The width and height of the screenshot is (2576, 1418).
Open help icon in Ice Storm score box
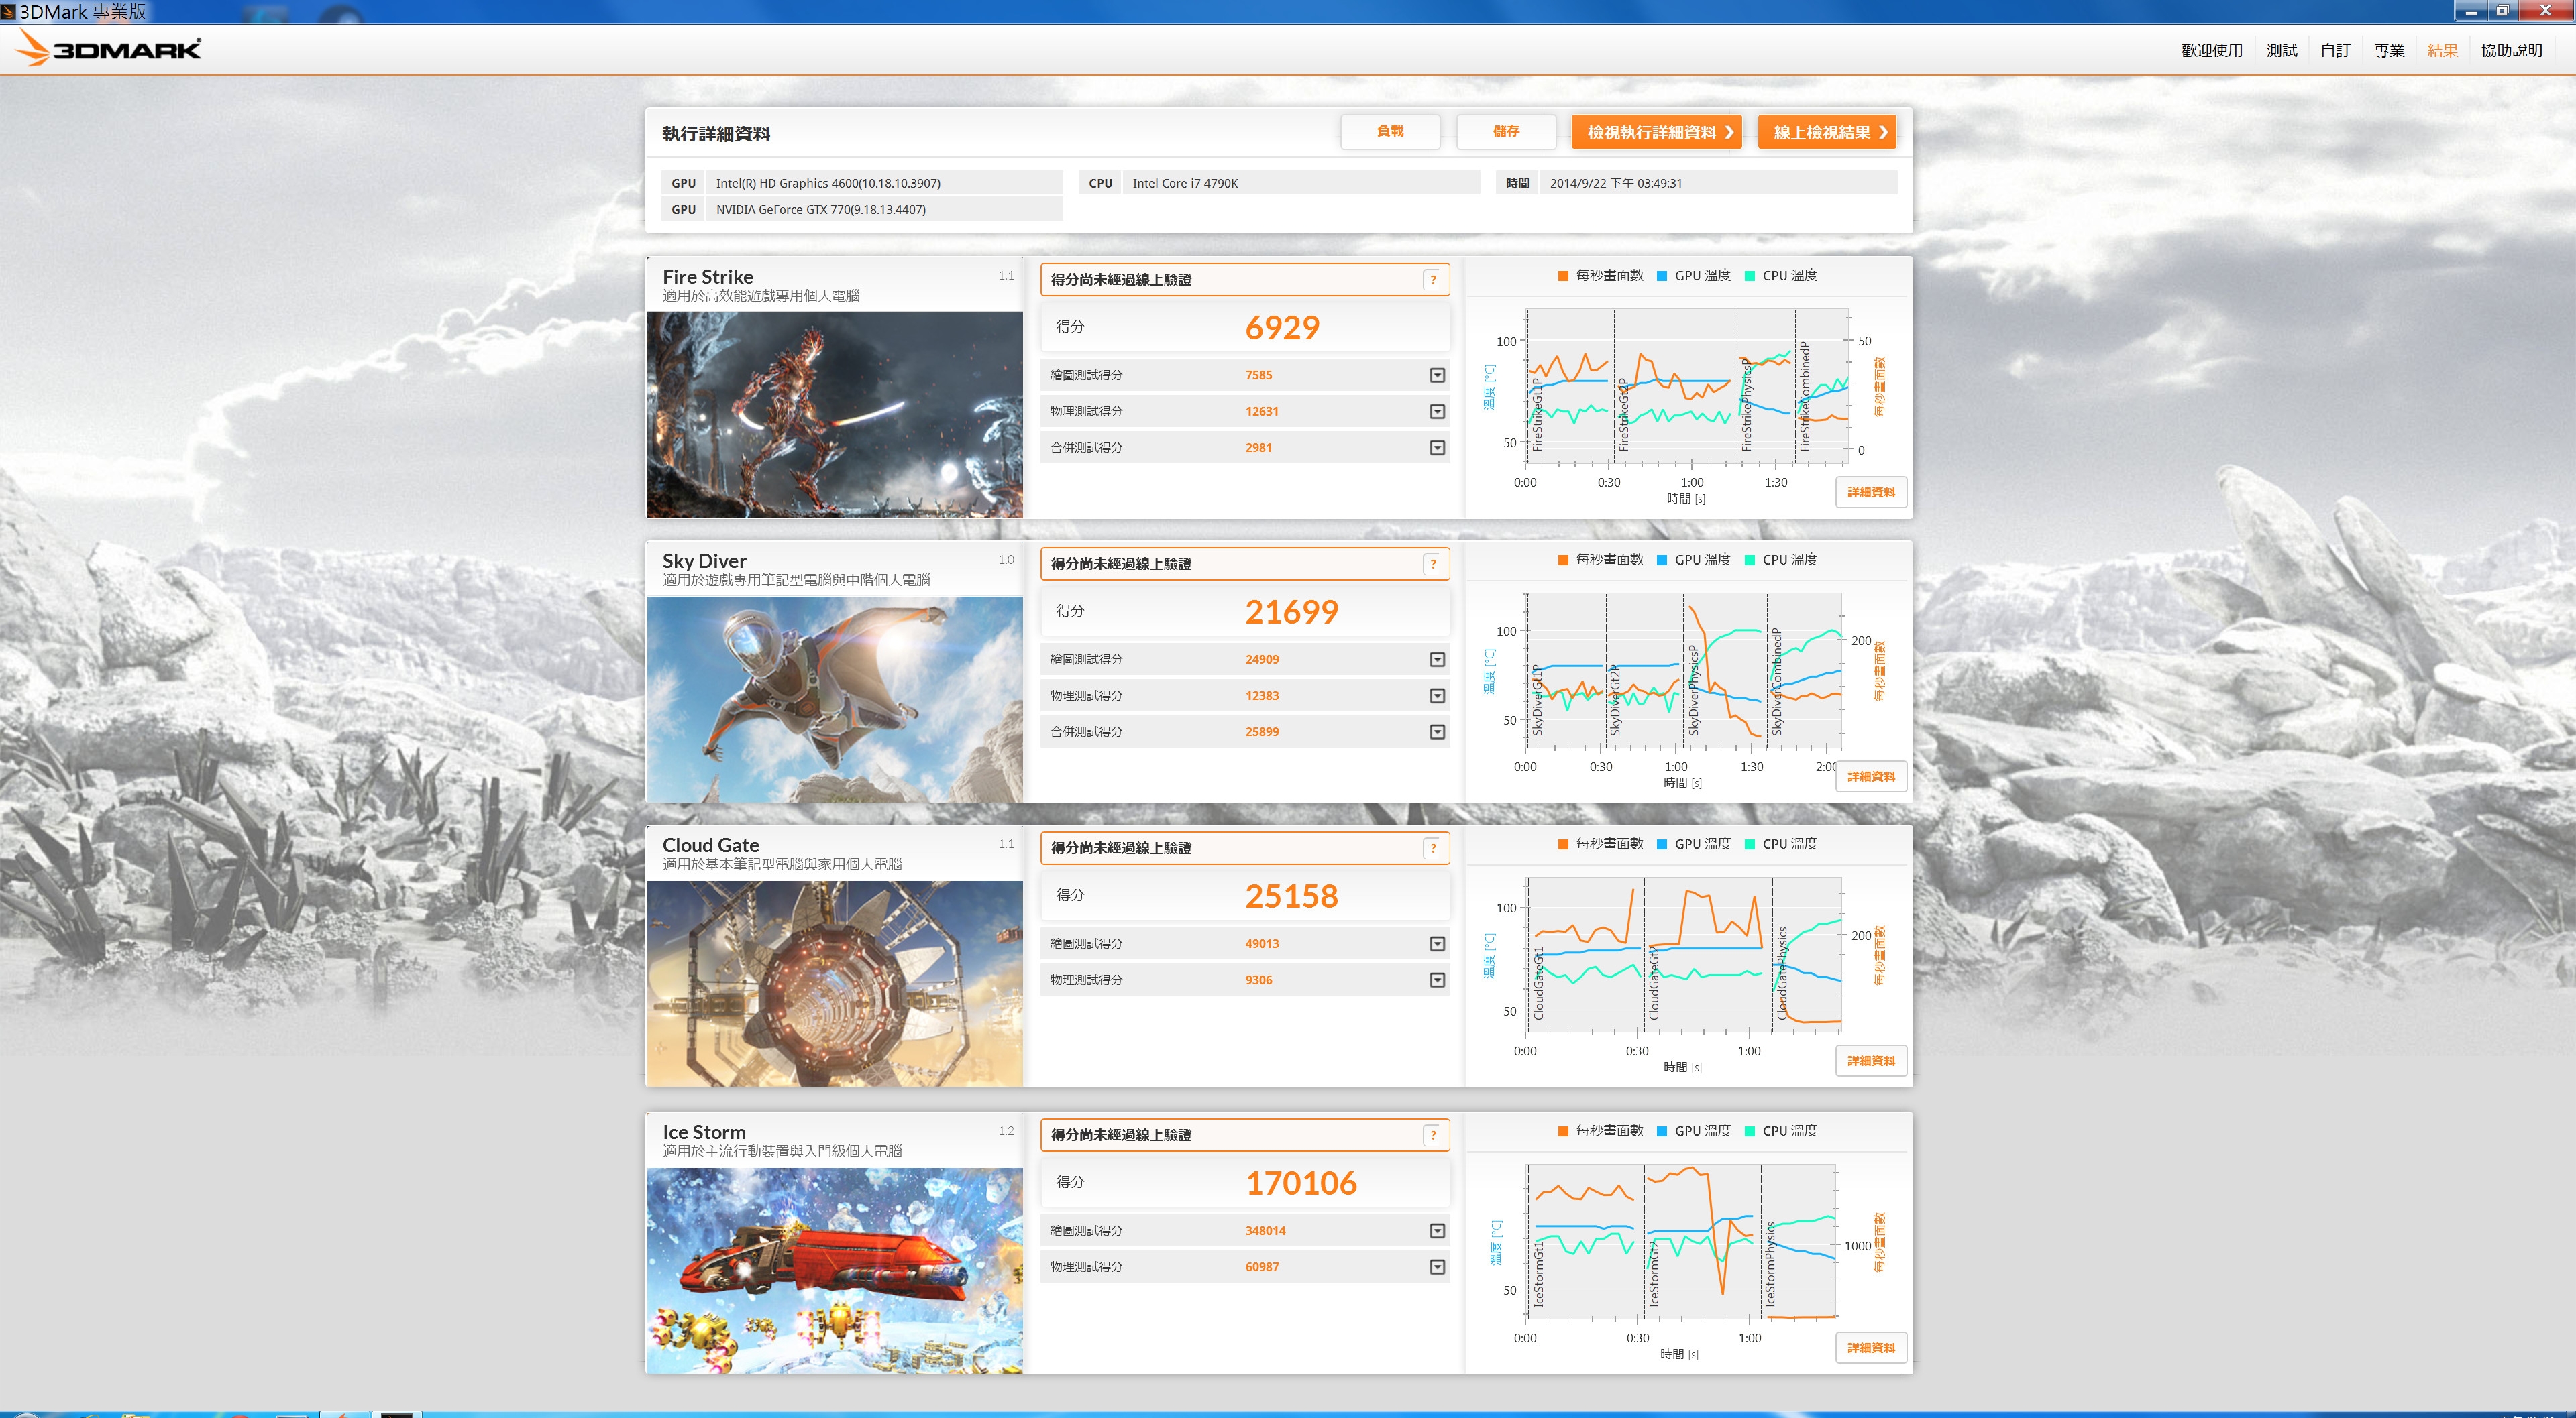tap(1433, 1135)
